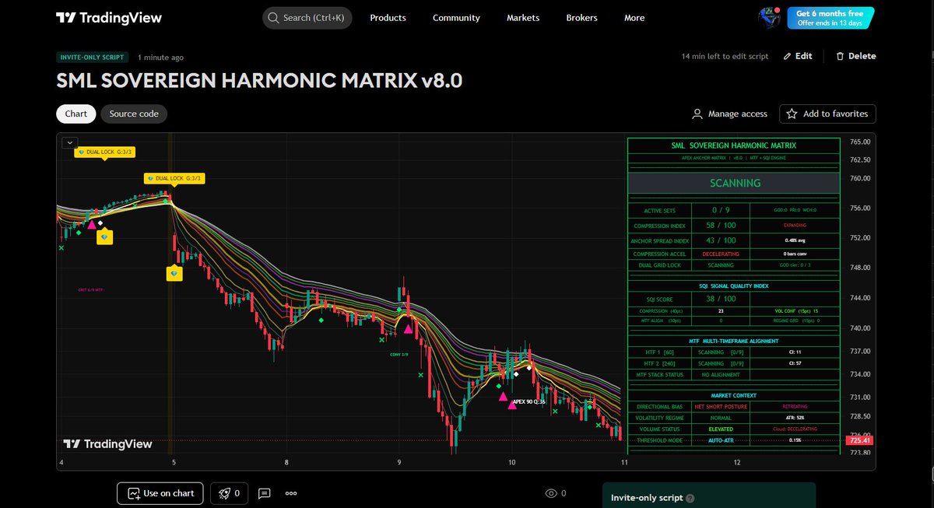Click the HTF 1 [60] row label
This screenshot has width=934, height=508.
click(660, 352)
